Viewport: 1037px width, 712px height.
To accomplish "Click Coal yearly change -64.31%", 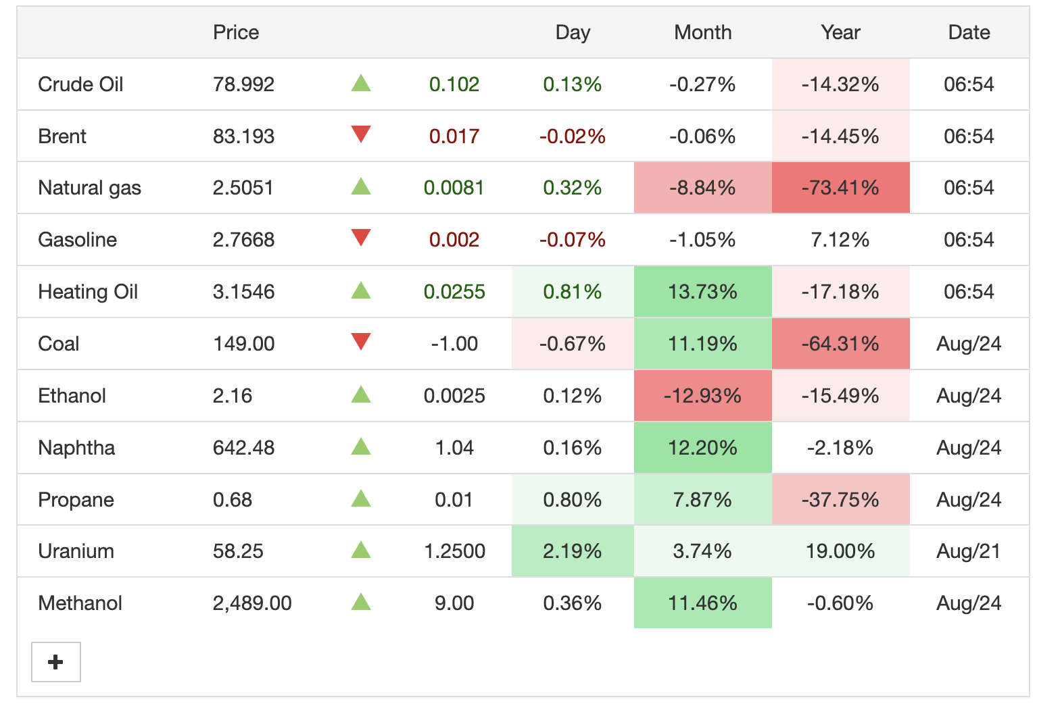I will click(840, 344).
